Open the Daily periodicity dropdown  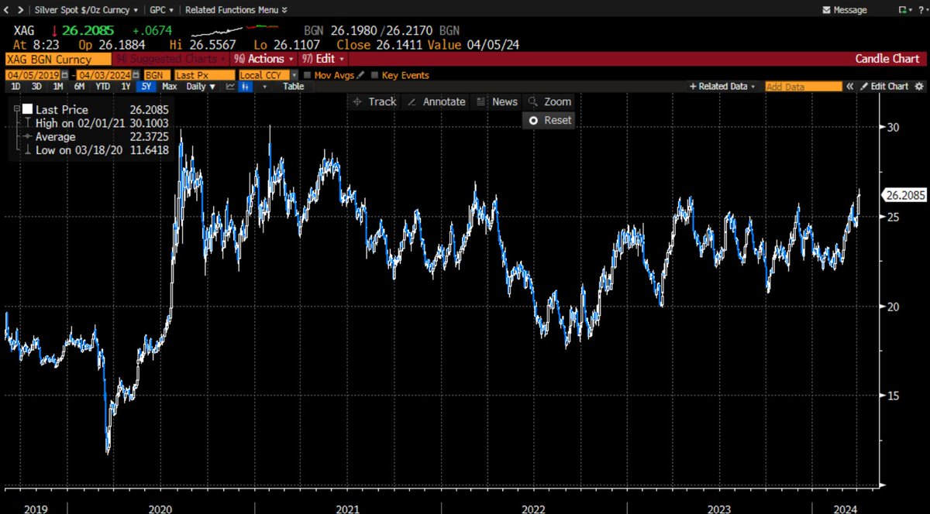tap(201, 87)
